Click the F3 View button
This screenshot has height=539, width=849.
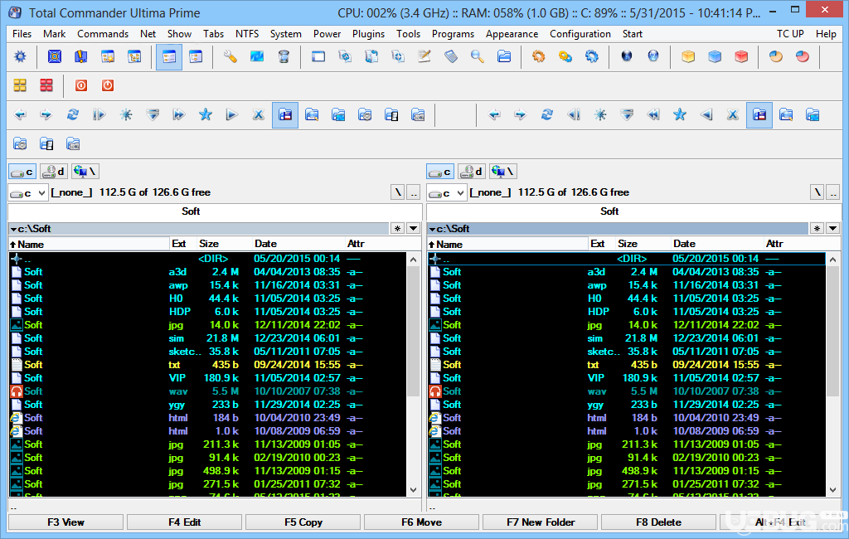(65, 522)
